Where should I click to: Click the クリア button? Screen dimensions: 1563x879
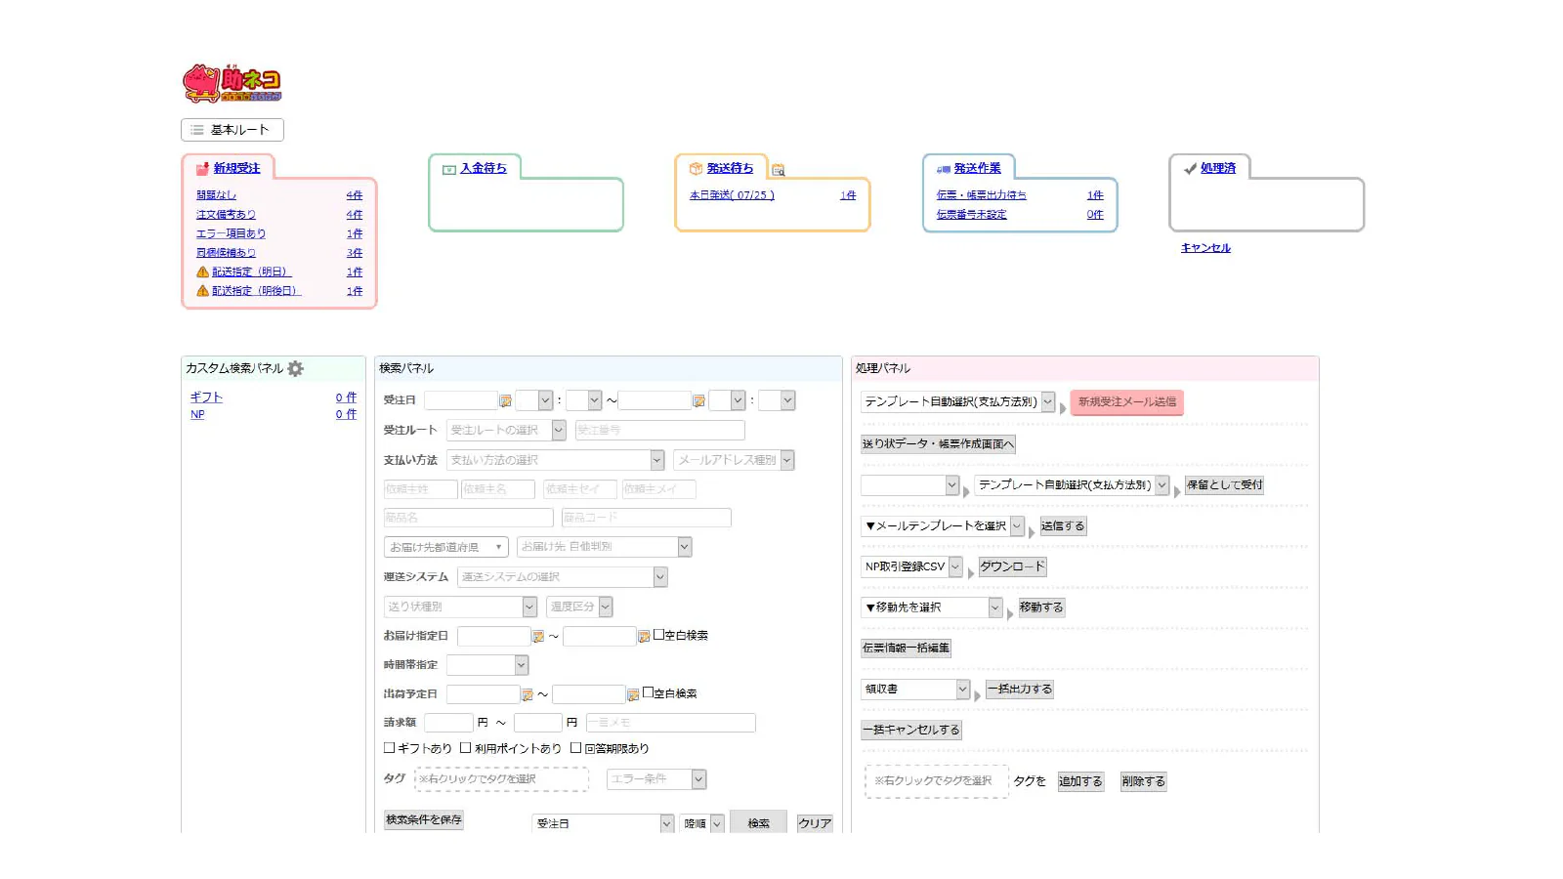[815, 823]
